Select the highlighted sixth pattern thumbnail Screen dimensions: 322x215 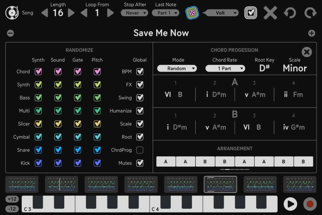(x=220, y=184)
